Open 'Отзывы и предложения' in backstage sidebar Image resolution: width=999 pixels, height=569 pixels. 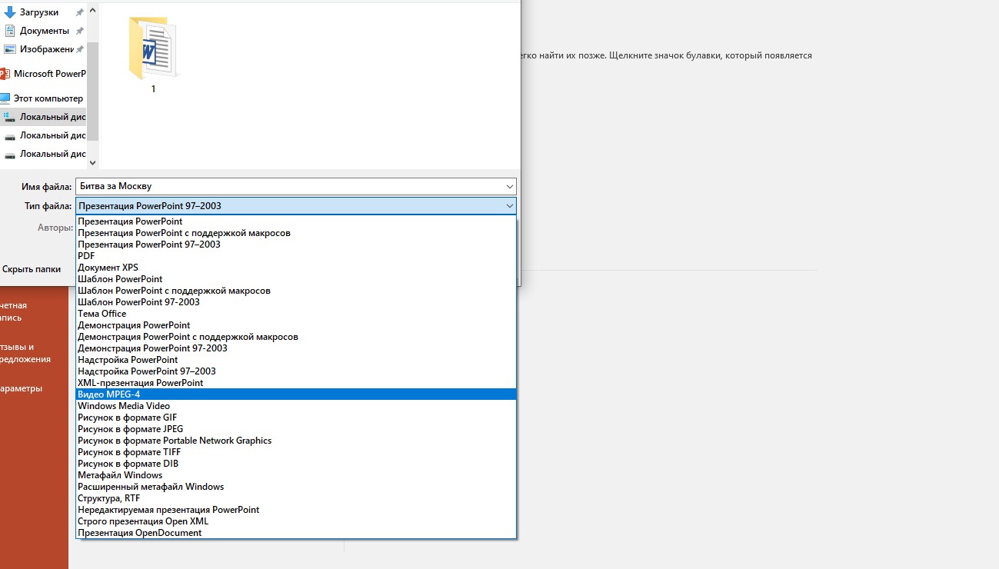(x=25, y=353)
